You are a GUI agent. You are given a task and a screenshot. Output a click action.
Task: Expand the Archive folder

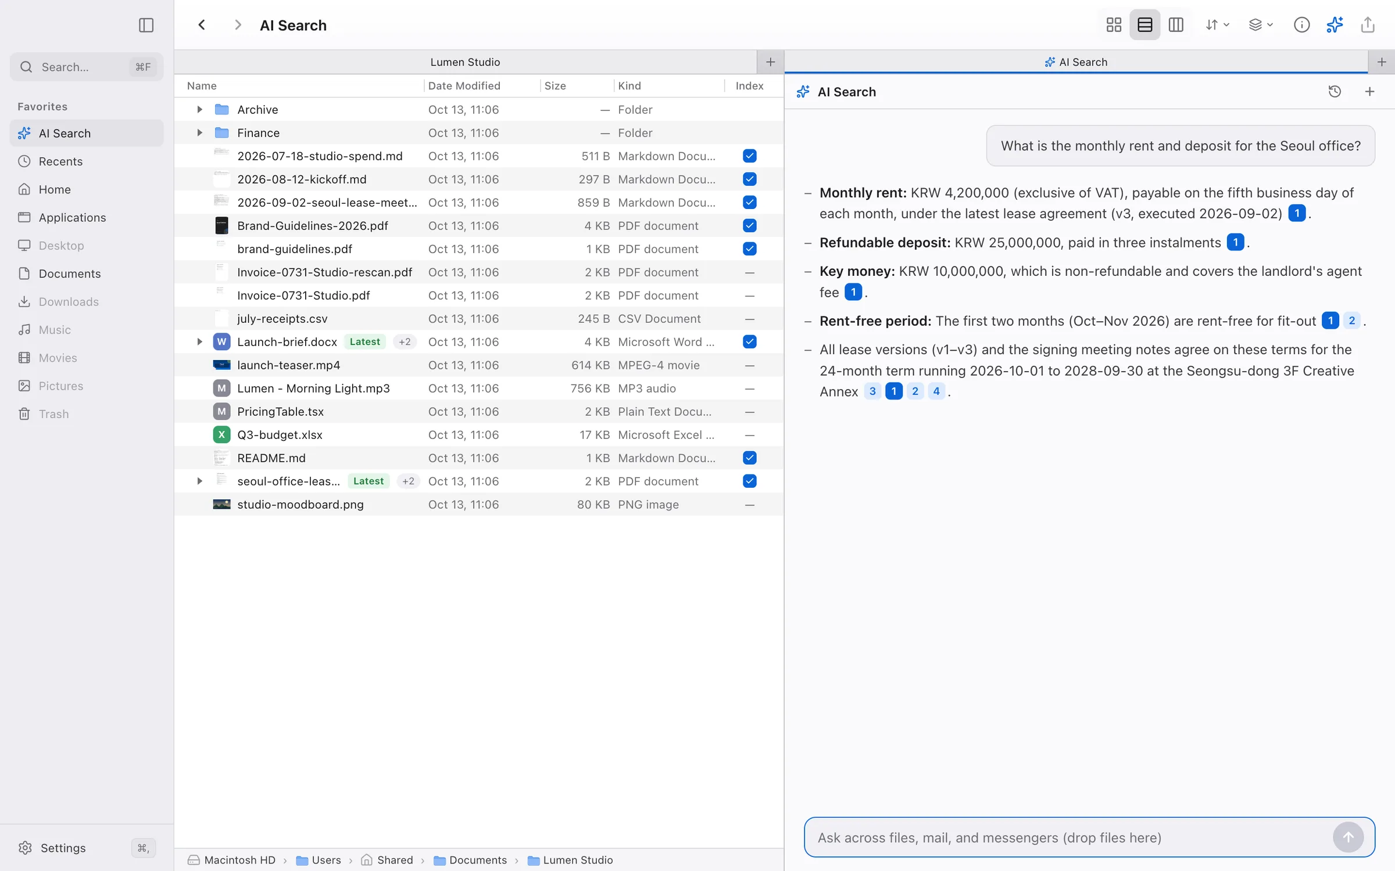[199, 110]
